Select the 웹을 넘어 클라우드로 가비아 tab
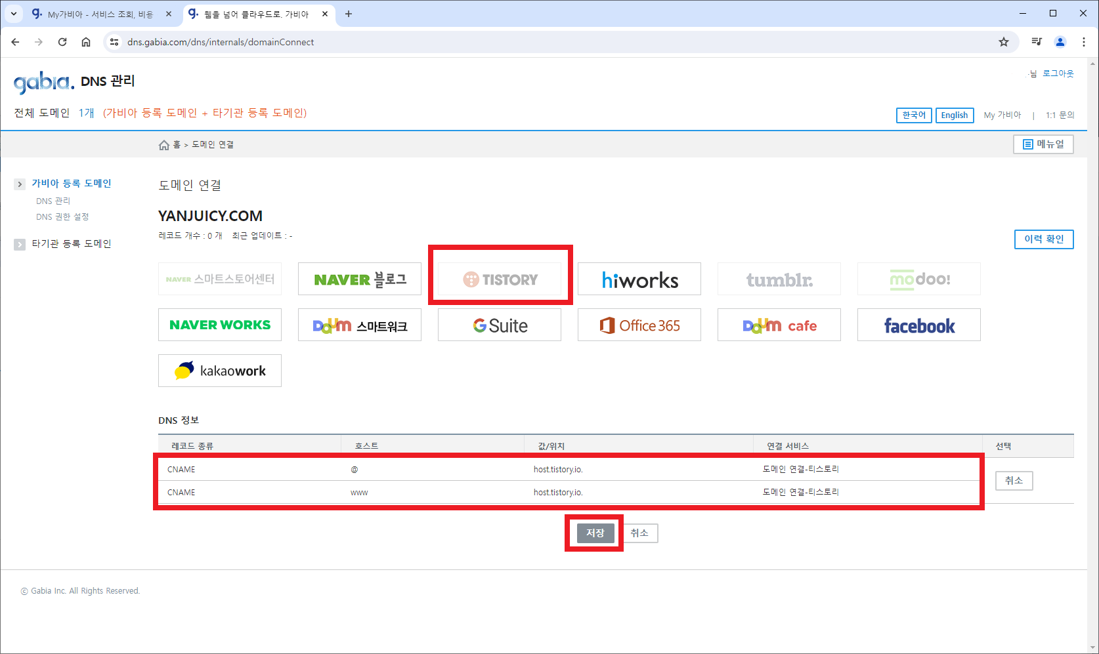Screen dimensions: 1099x654 point(256,14)
